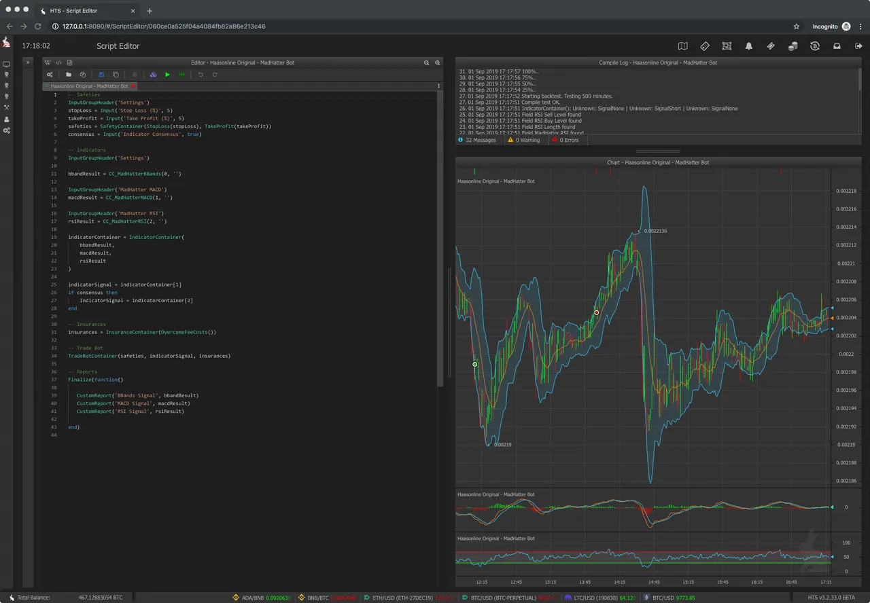Image resolution: width=870 pixels, height=603 pixels.
Task: Click the code brackets icon in editor header
Action: (59, 62)
